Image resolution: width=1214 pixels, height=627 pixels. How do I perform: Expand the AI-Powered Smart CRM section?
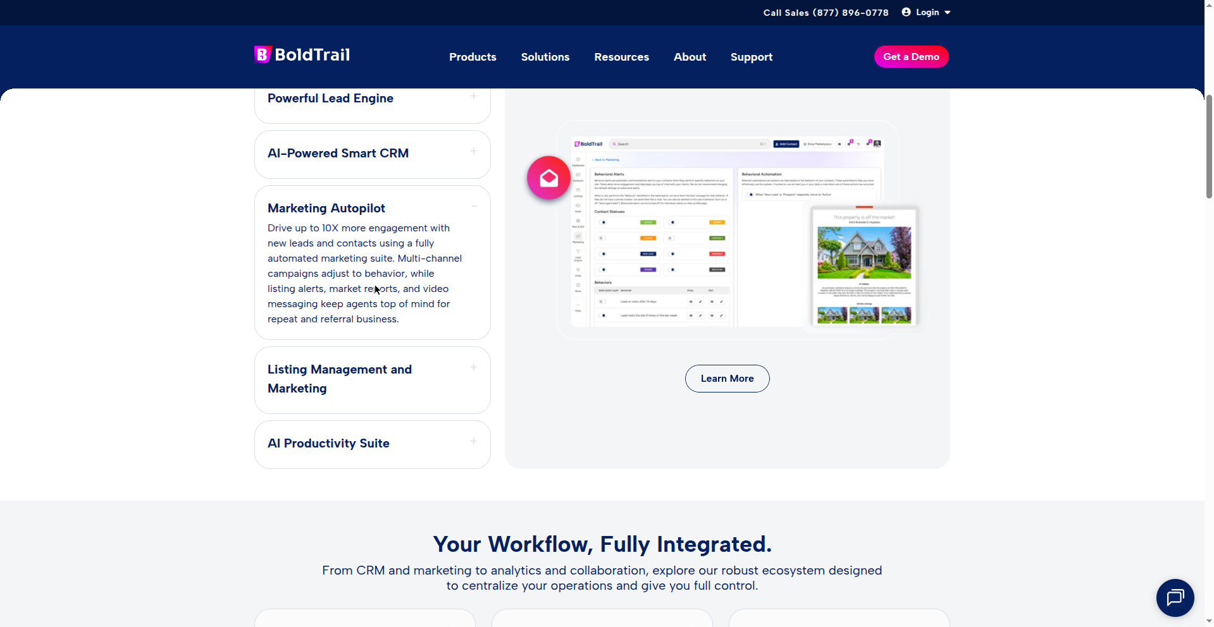click(474, 151)
